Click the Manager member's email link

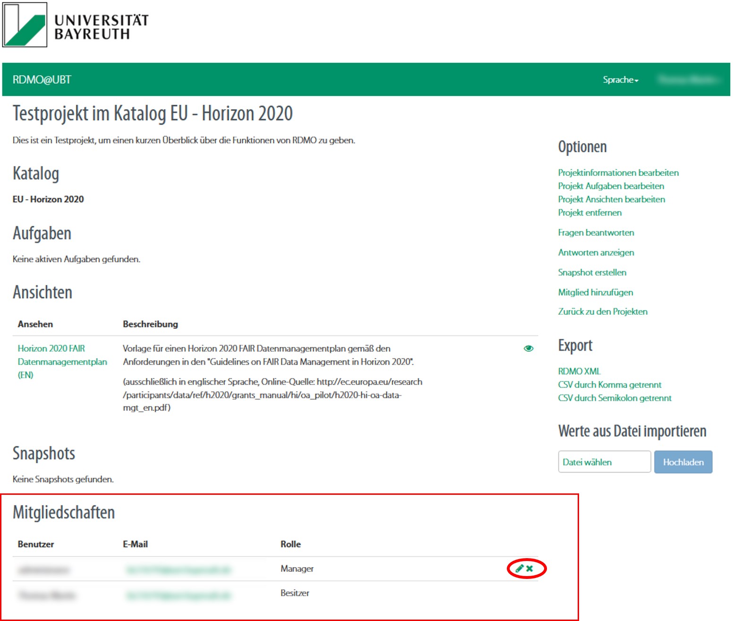tap(179, 570)
